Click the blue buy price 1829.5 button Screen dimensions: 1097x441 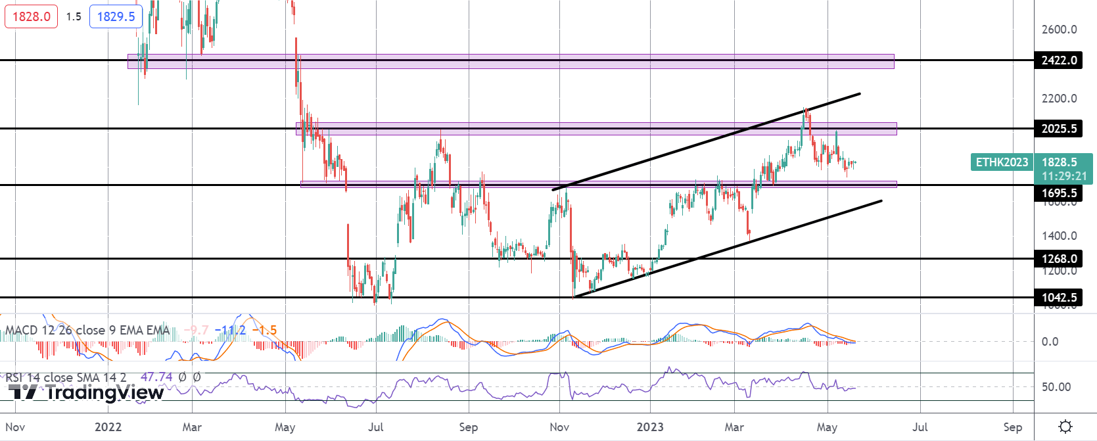click(116, 16)
